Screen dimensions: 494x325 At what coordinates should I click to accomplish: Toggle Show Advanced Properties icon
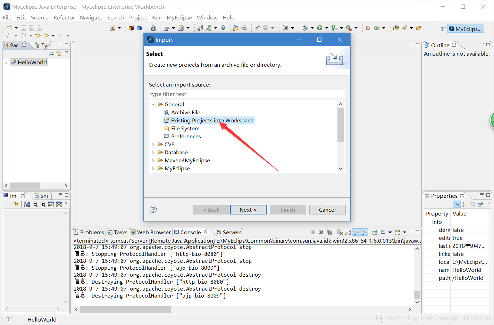point(464,204)
